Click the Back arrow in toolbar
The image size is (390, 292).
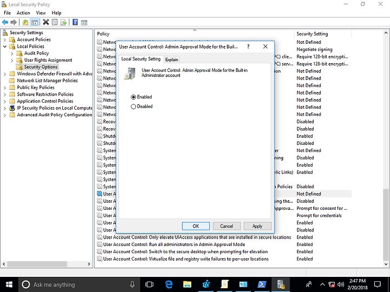tap(5, 22)
